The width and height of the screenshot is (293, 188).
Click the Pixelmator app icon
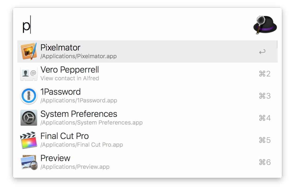28,51
